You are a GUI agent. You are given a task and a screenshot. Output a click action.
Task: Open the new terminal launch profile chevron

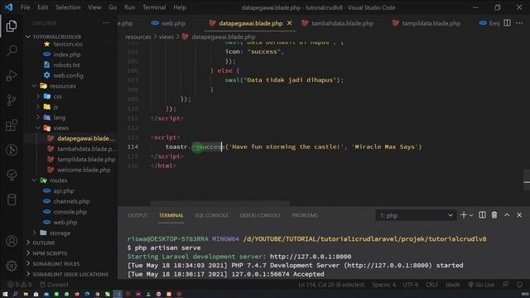[471, 215]
